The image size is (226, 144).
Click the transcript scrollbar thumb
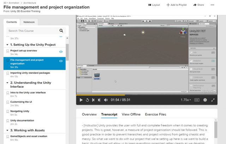coord(216,130)
